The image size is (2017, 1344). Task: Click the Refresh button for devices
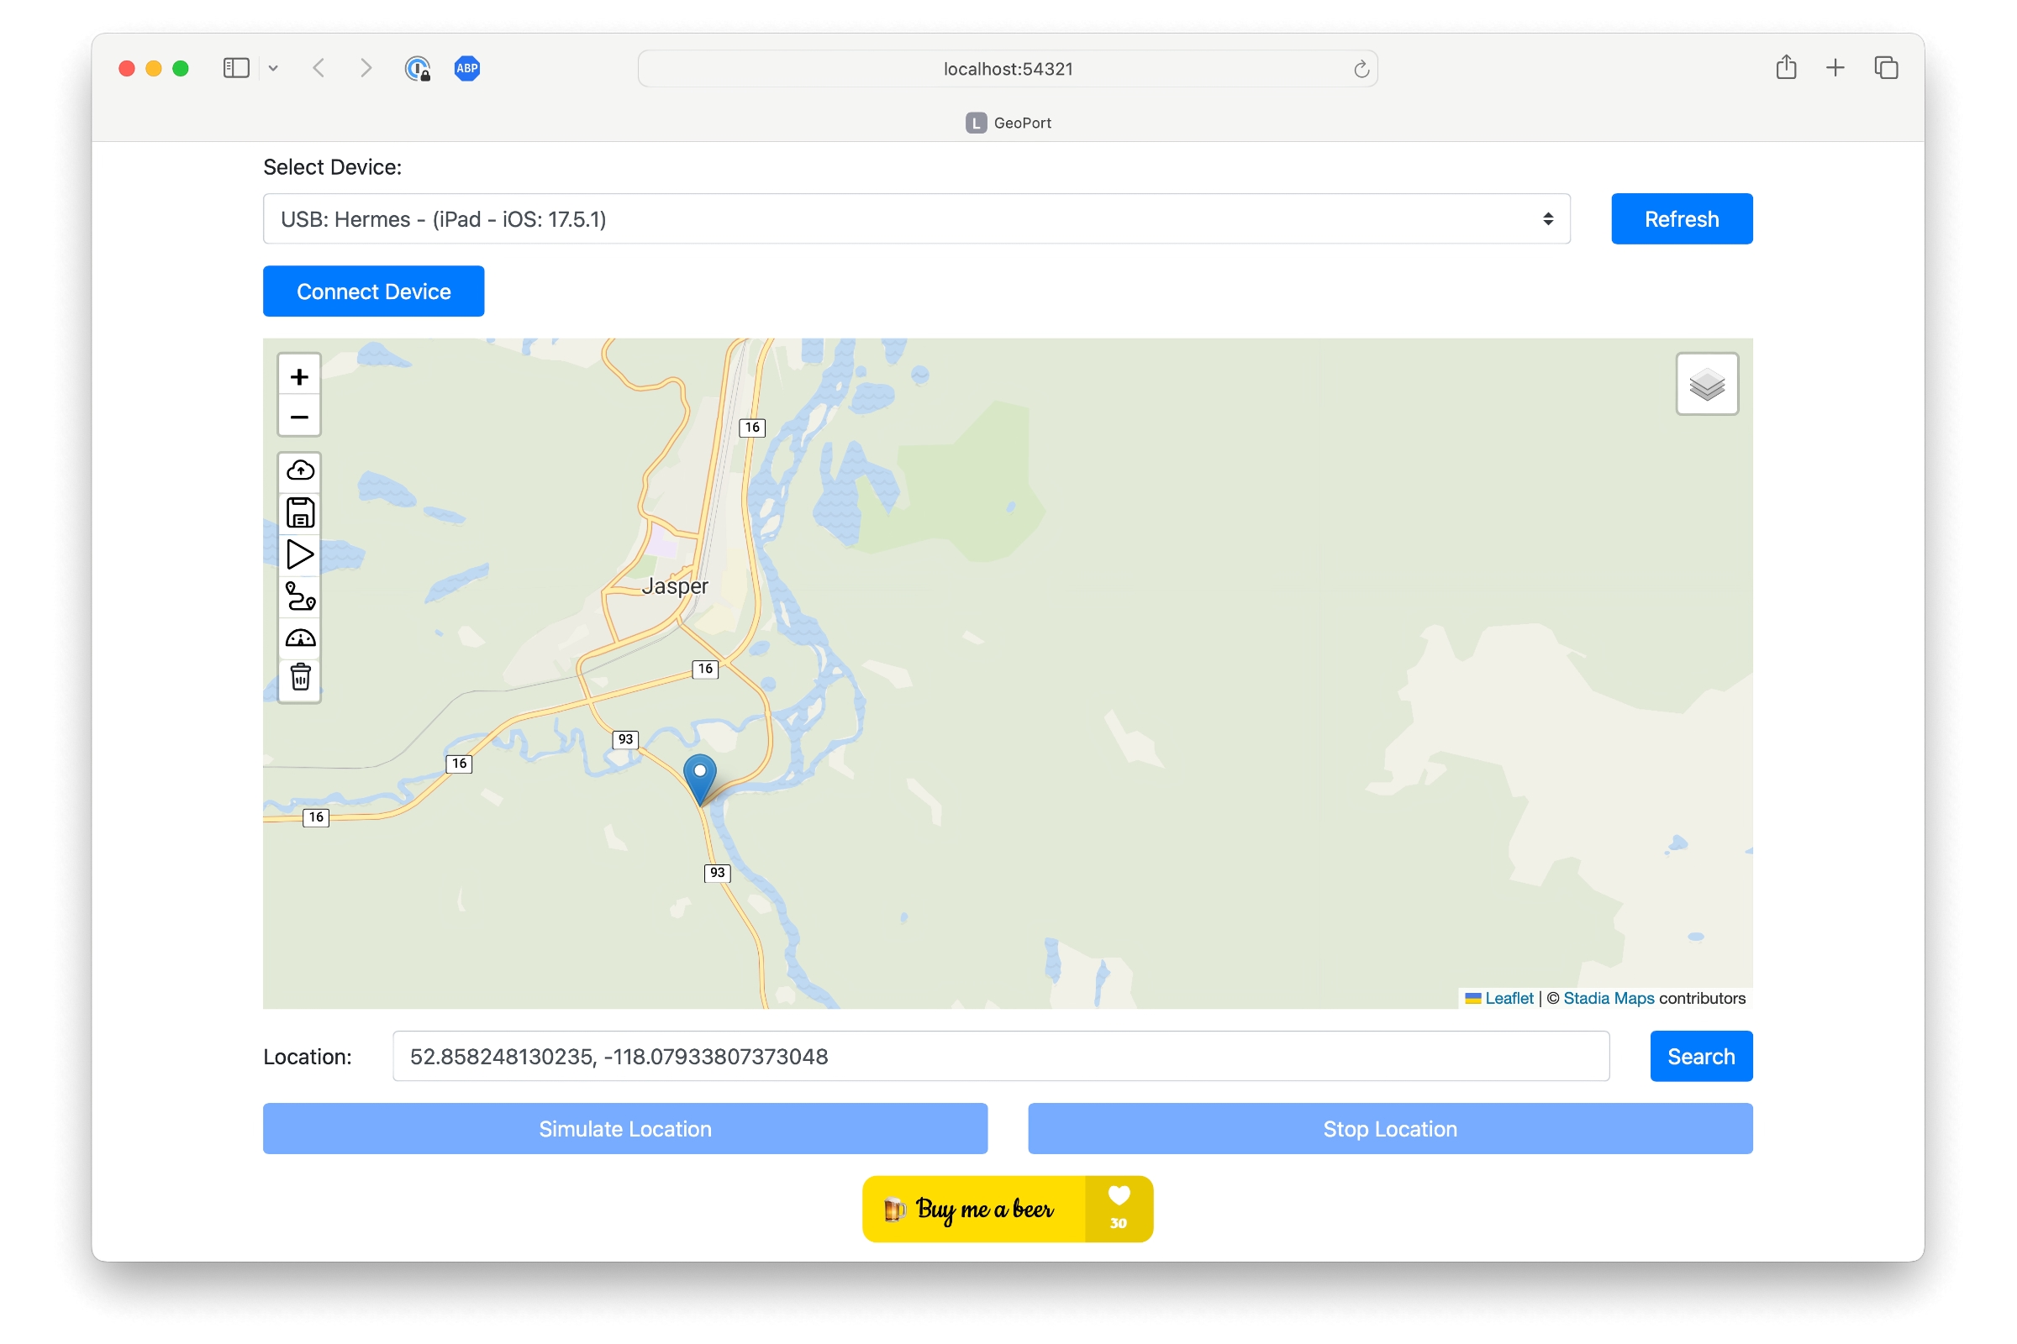point(1683,219)
